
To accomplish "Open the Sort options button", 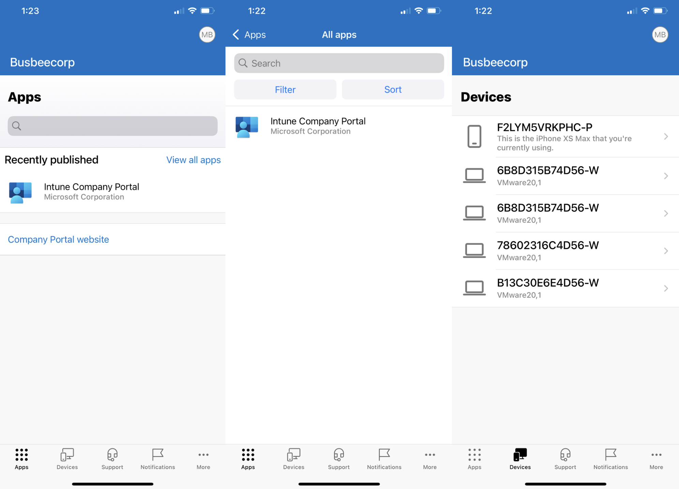I will [393, 90].
